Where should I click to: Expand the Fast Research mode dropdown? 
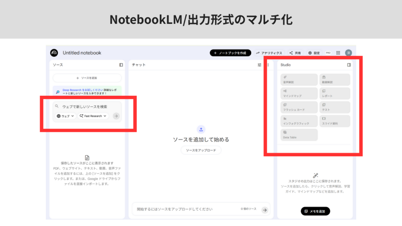click(93, 116)
